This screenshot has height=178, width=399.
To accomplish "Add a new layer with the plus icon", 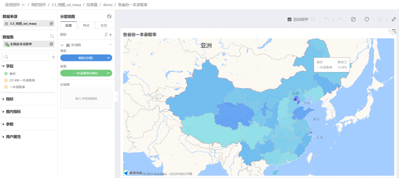I will (x=110, y=35).
